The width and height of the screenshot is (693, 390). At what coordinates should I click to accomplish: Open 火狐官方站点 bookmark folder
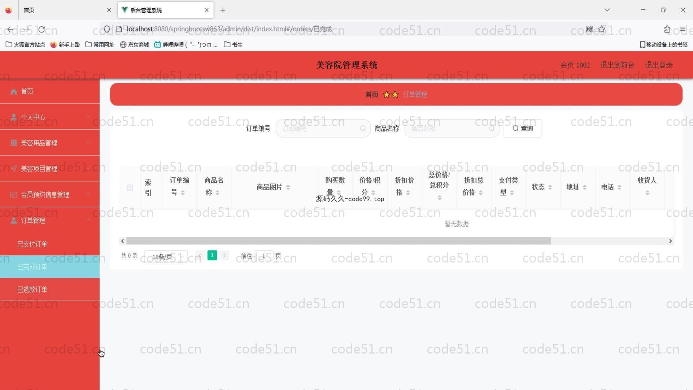[25, 45]
